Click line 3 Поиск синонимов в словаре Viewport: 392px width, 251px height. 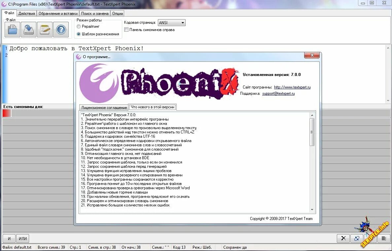pyautogui.click(x=138, y=128)
